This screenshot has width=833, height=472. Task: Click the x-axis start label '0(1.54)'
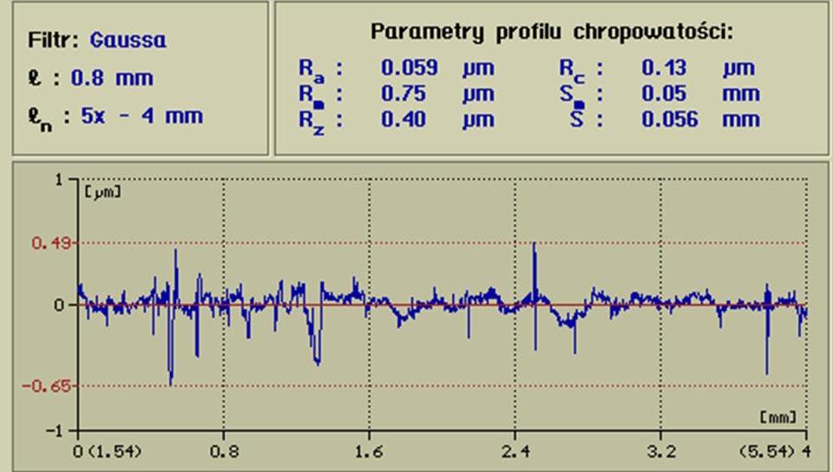click(x=109, y=452)
